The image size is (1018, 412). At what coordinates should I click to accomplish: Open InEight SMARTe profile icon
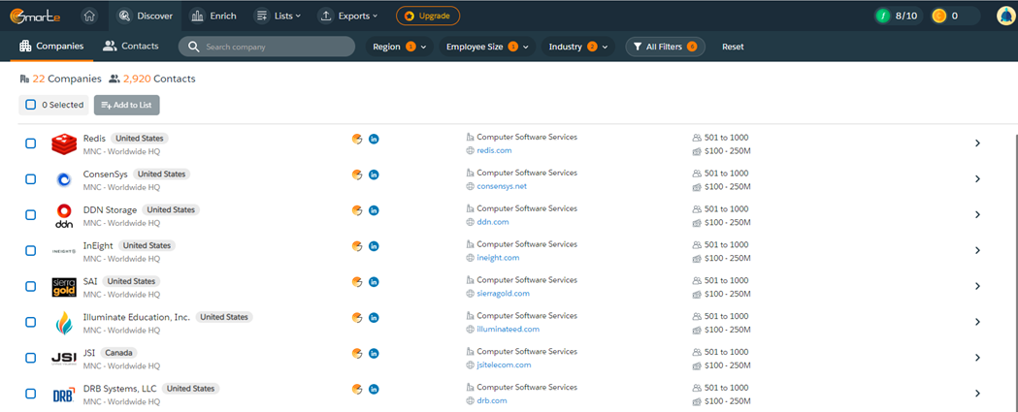tap(356, 246)
